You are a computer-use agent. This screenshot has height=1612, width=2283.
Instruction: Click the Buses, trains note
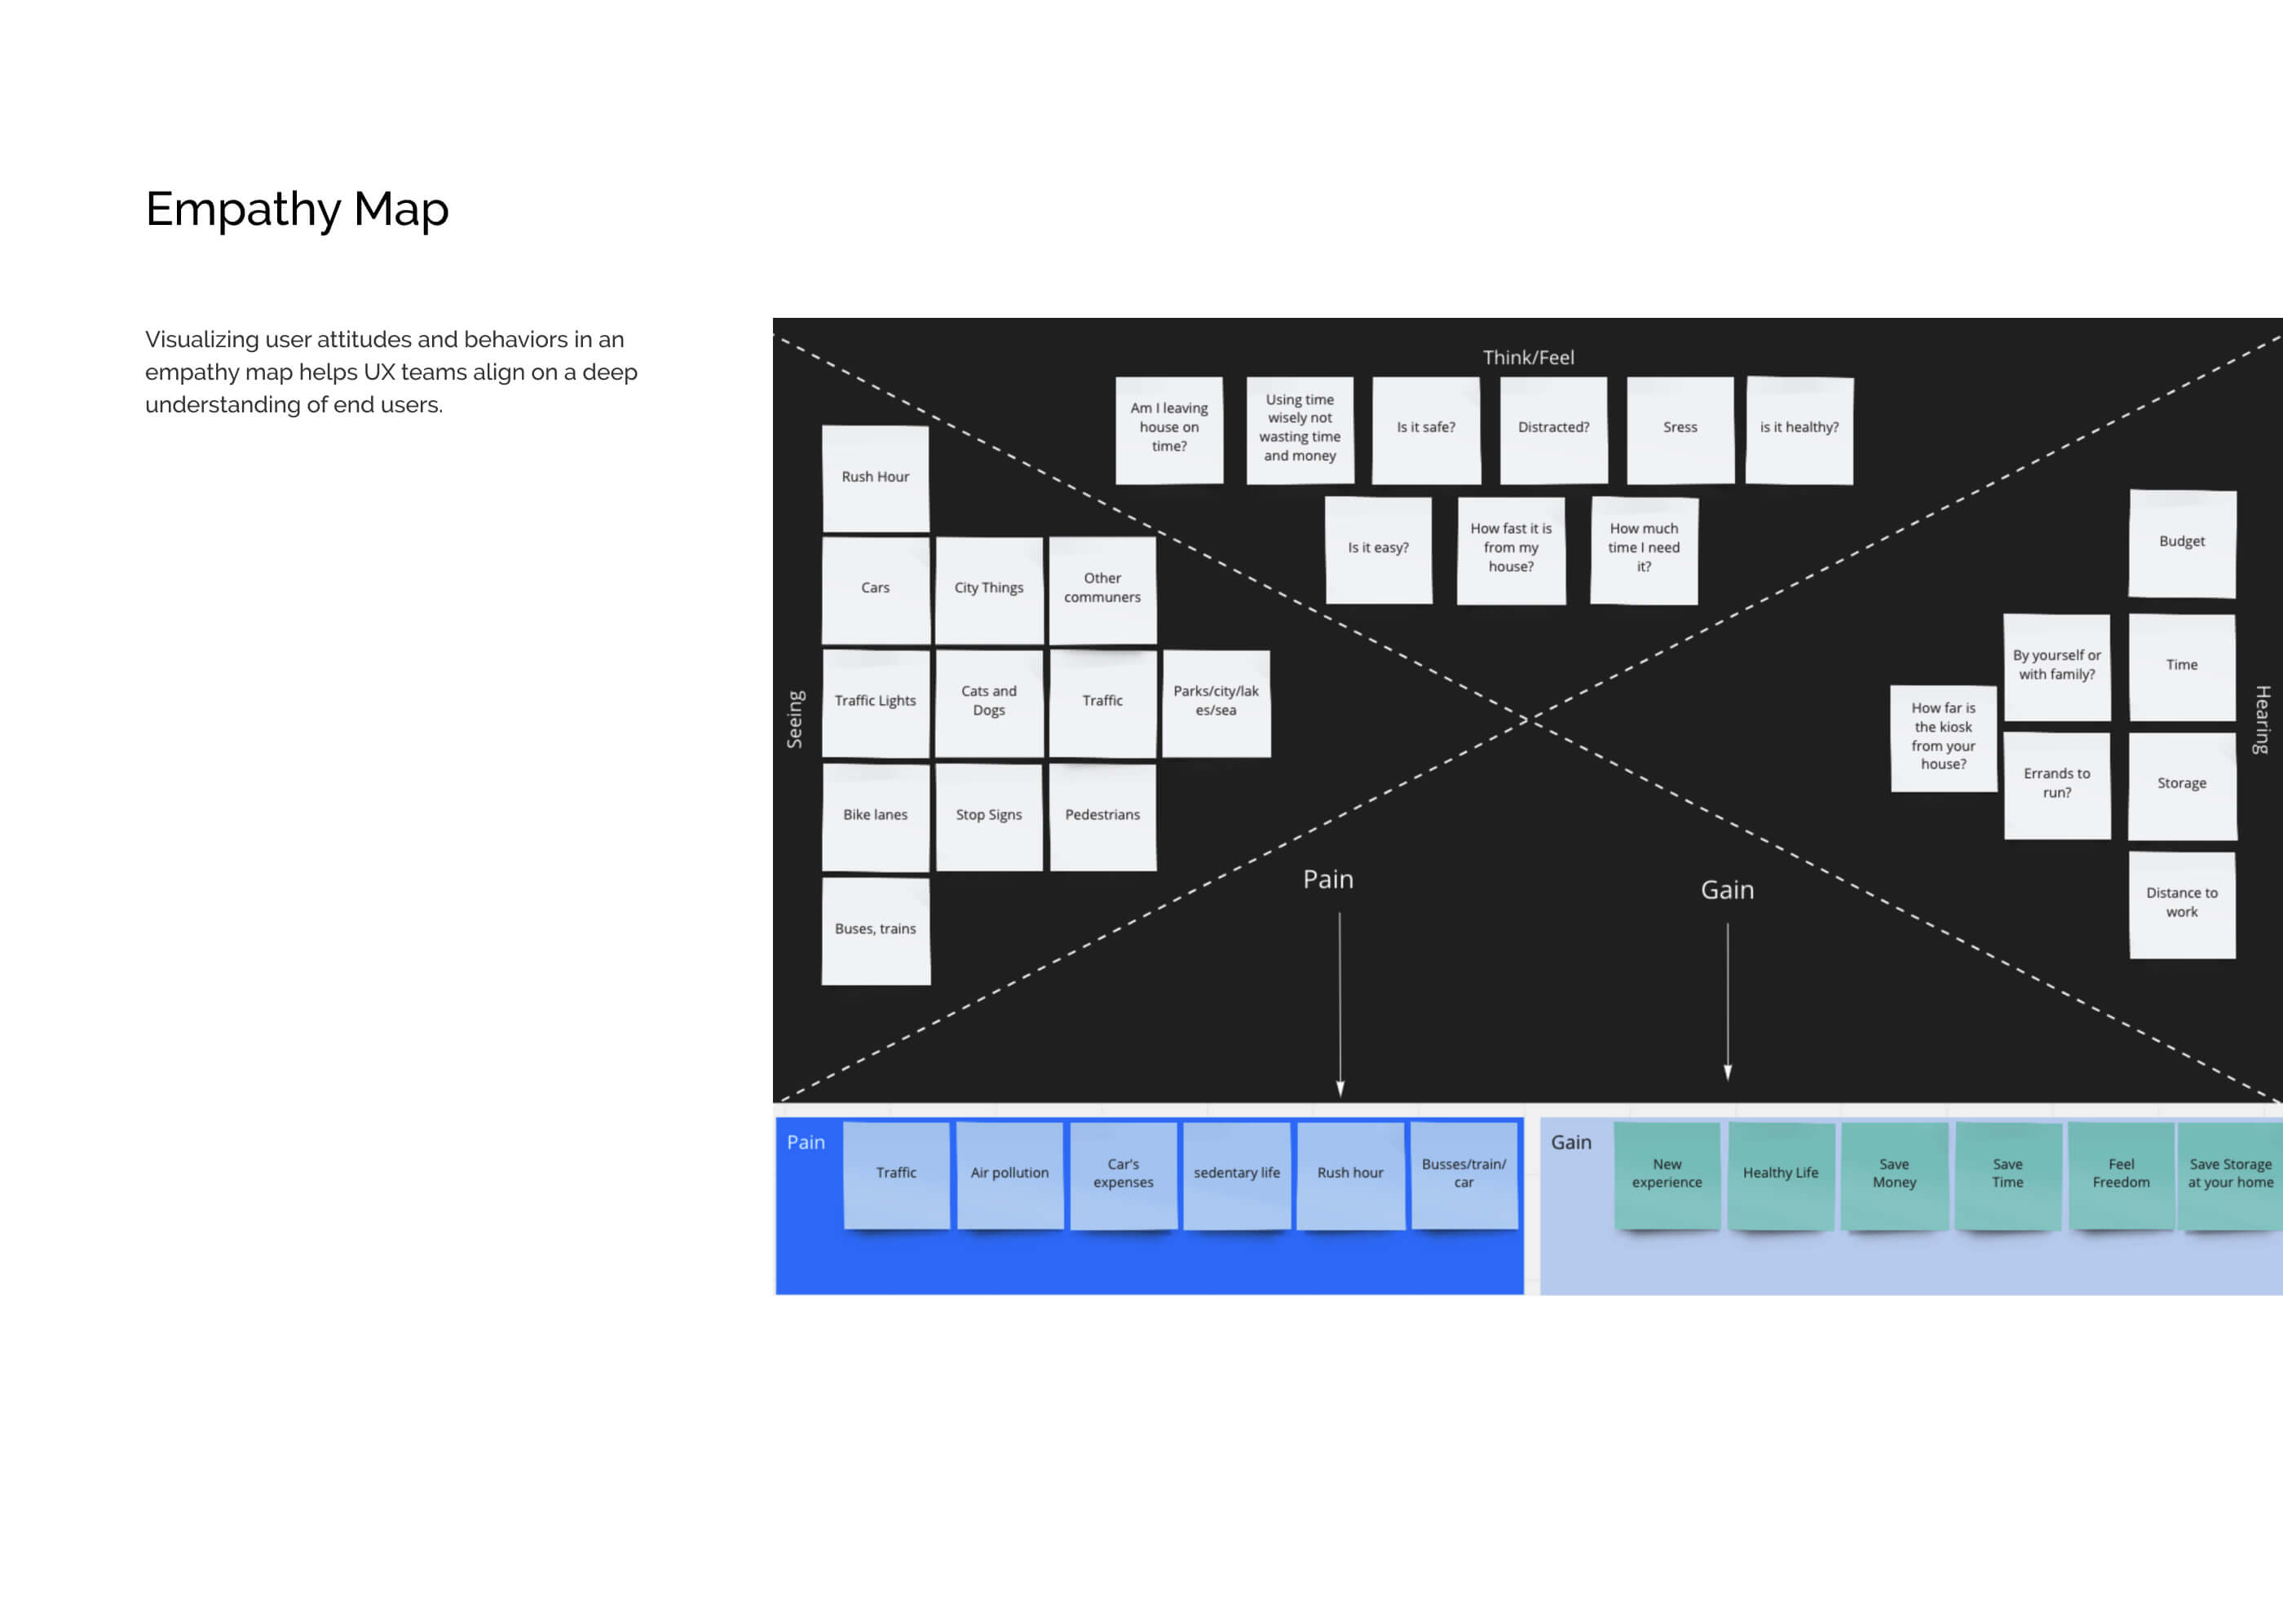[x=875, y=930]
